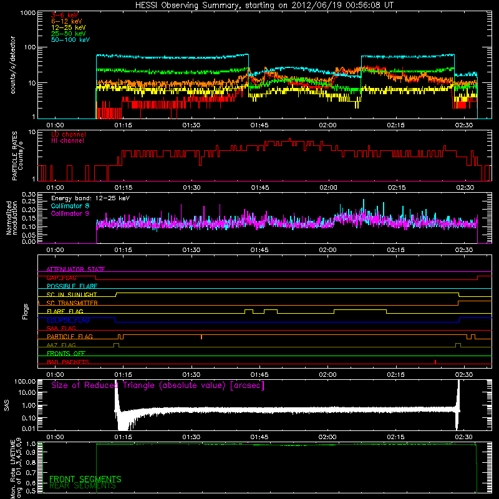
Task: Select the 'GAP_FLAG' label
Action: (x=61, y=278)
